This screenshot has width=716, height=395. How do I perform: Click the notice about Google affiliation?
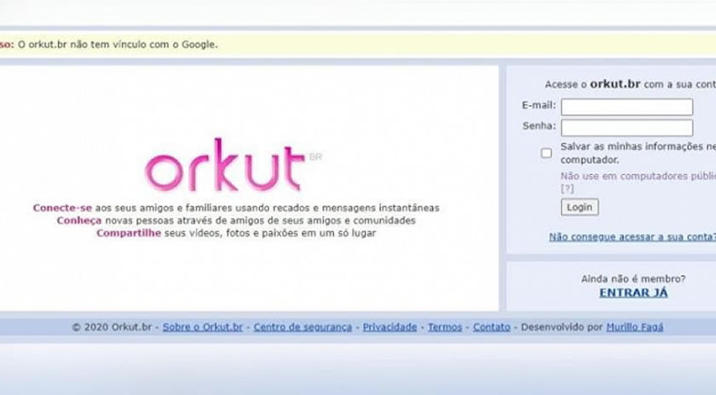(109, 45)
